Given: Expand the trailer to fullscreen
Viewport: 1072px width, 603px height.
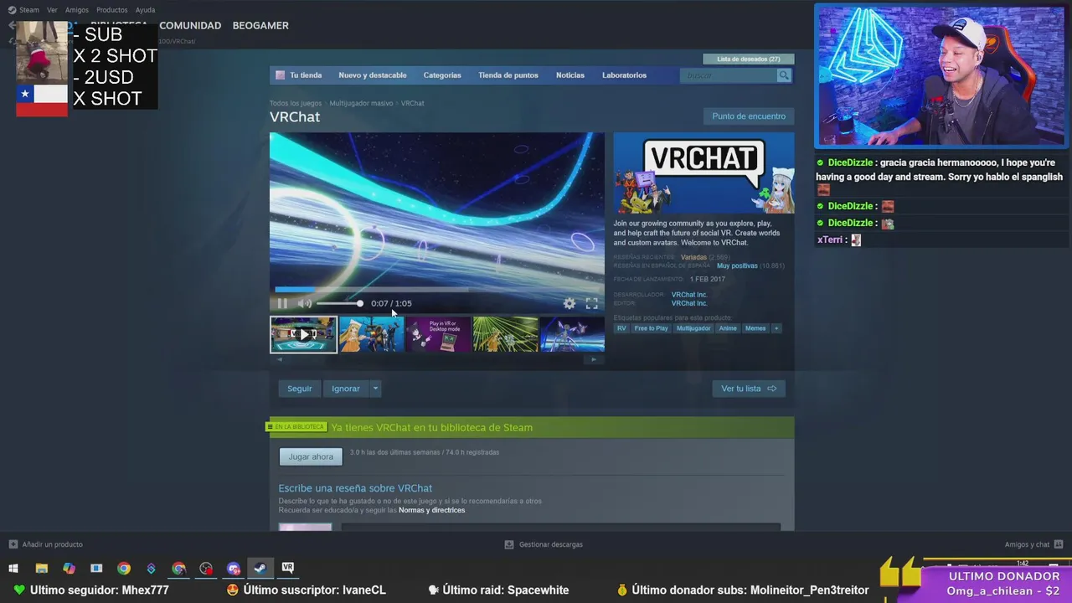Looking at the screenshot, I should 592,303.
